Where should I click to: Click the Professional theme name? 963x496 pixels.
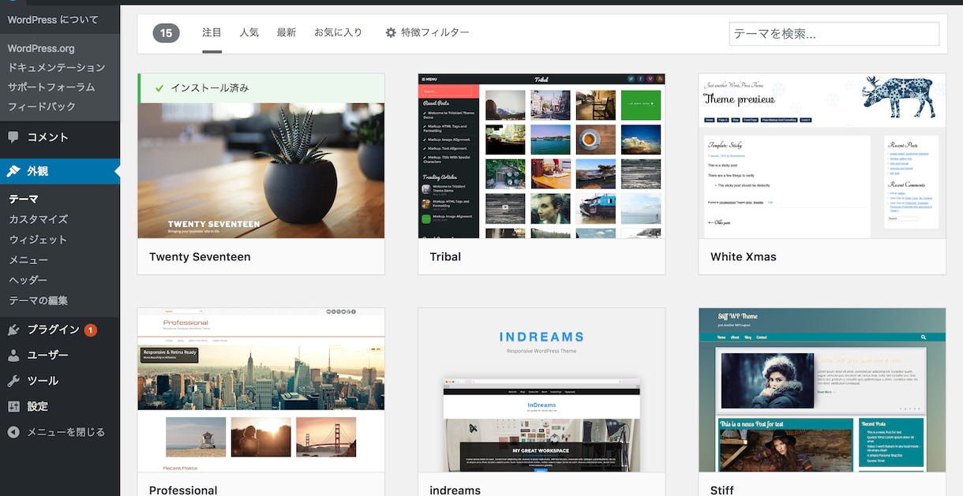[x=183, y=490]
